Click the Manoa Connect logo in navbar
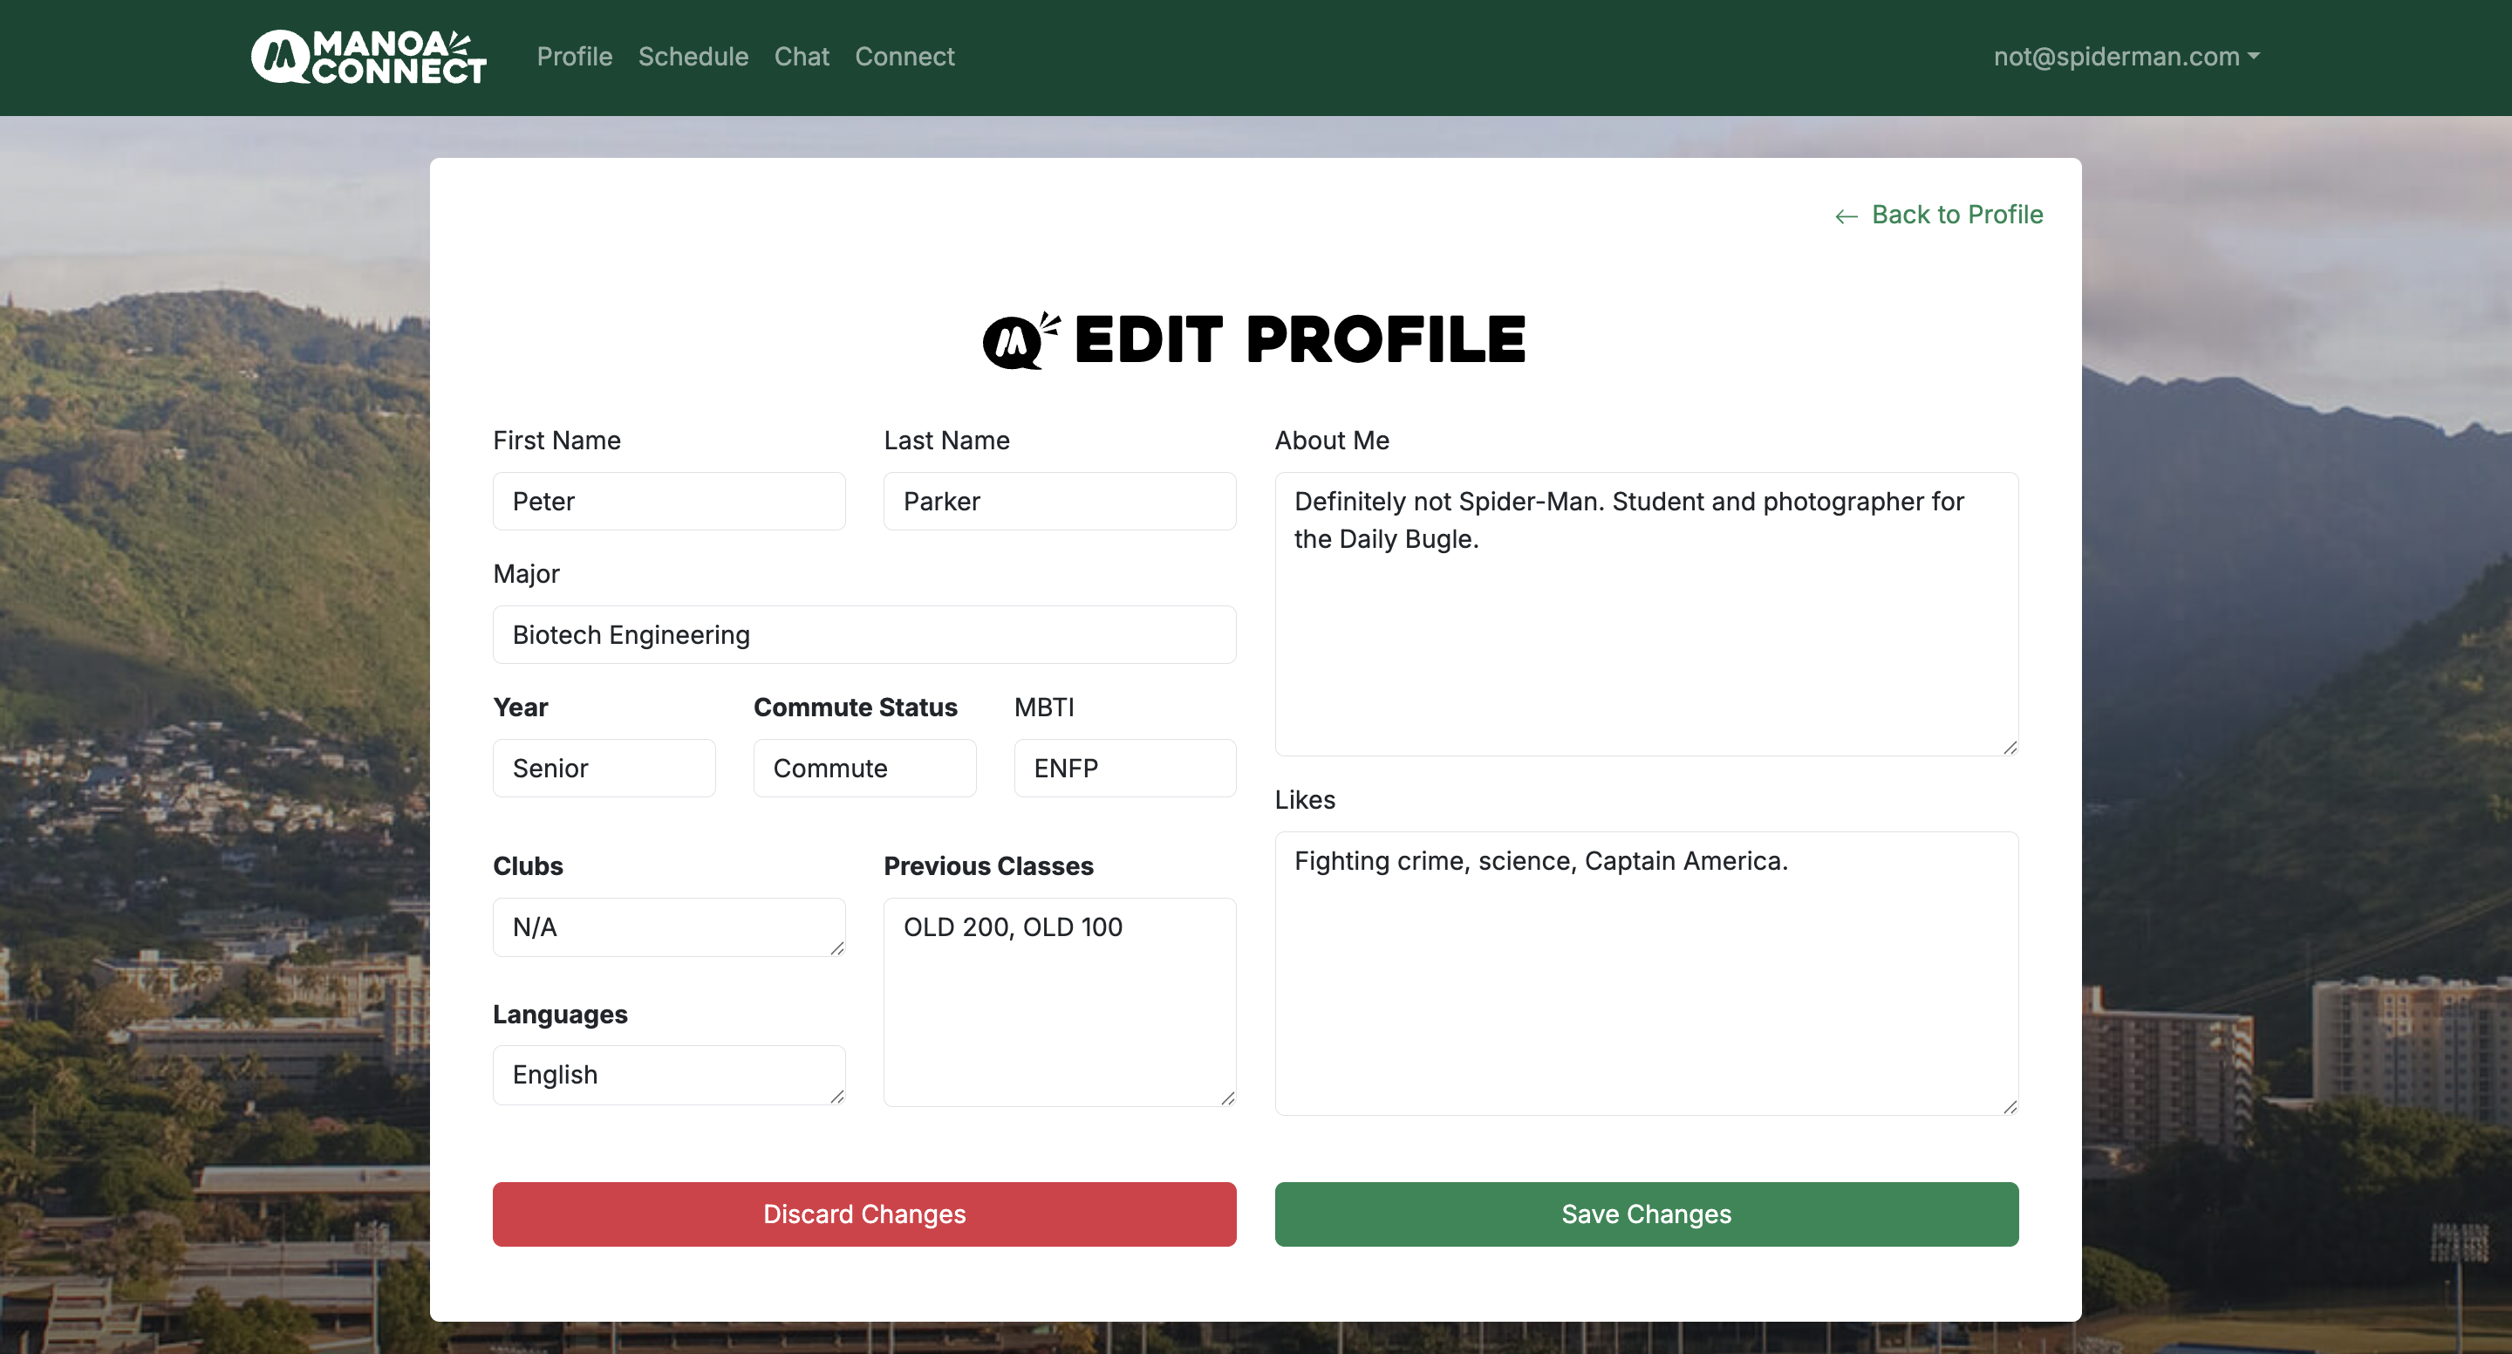This screenshot has height=1354, width=2512. click(369, 57)
